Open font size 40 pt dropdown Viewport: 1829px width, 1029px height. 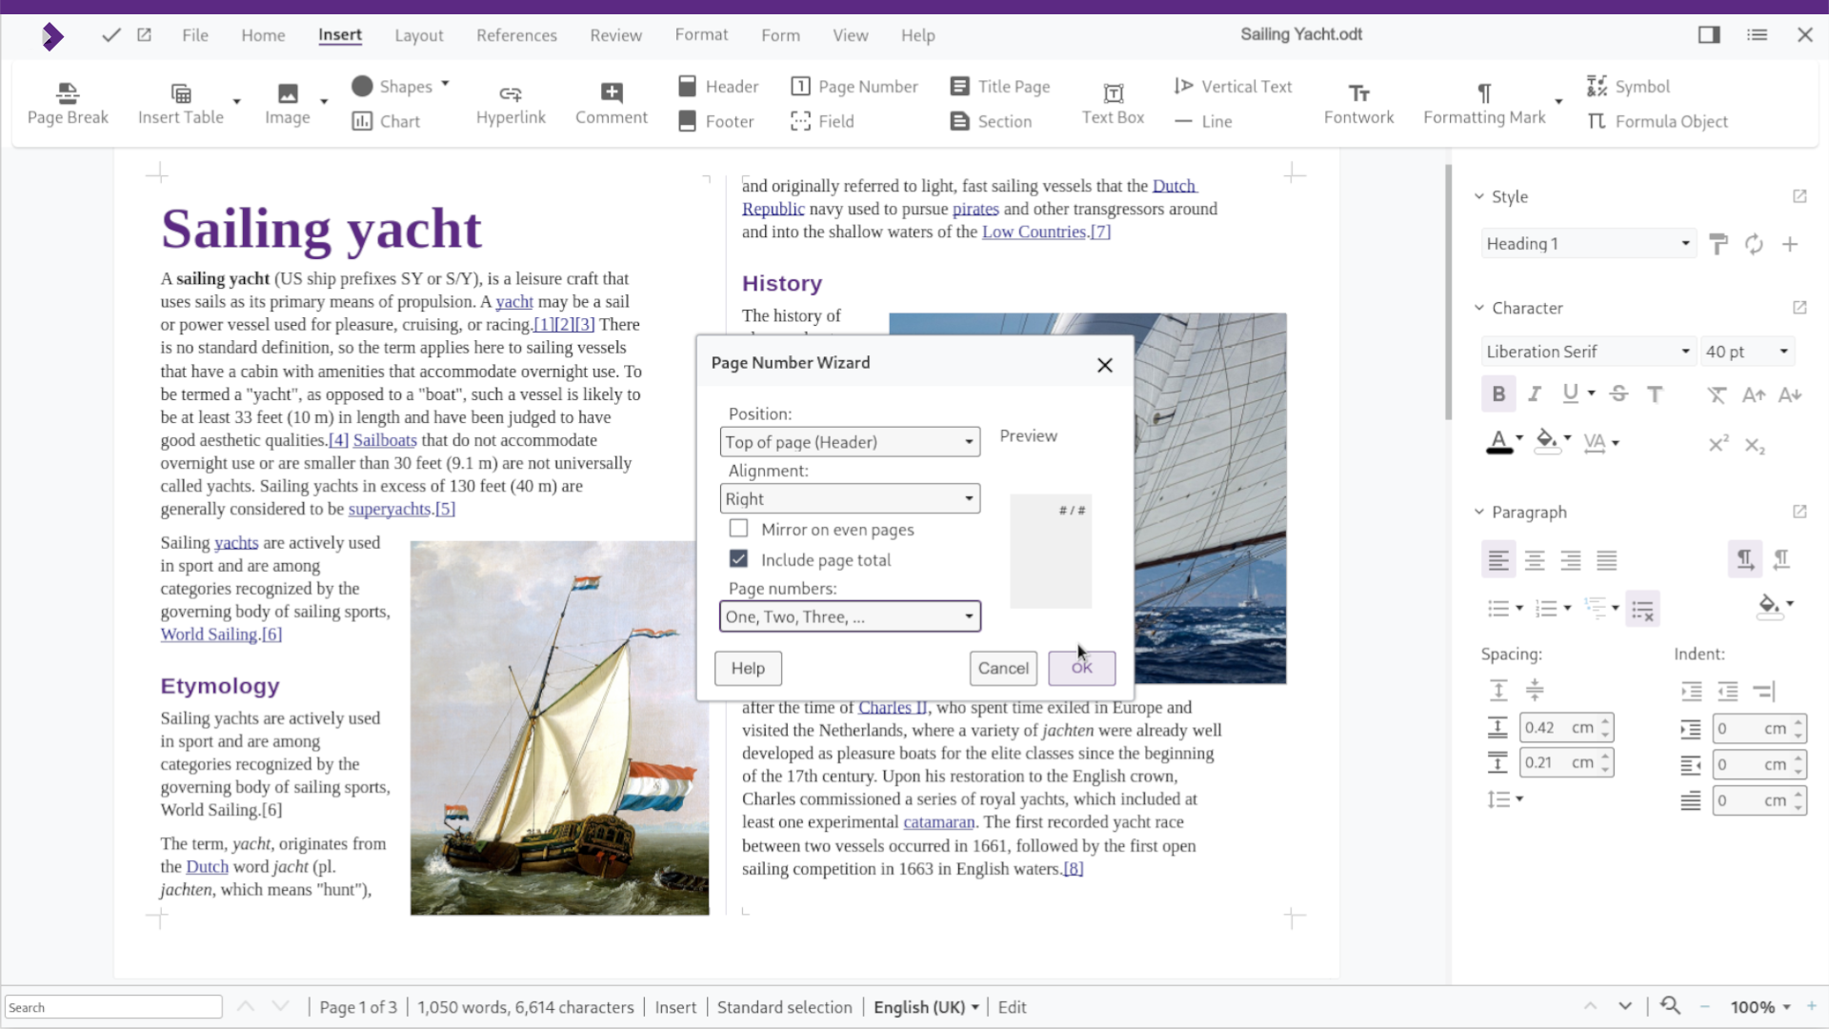tap(1747, 352)
